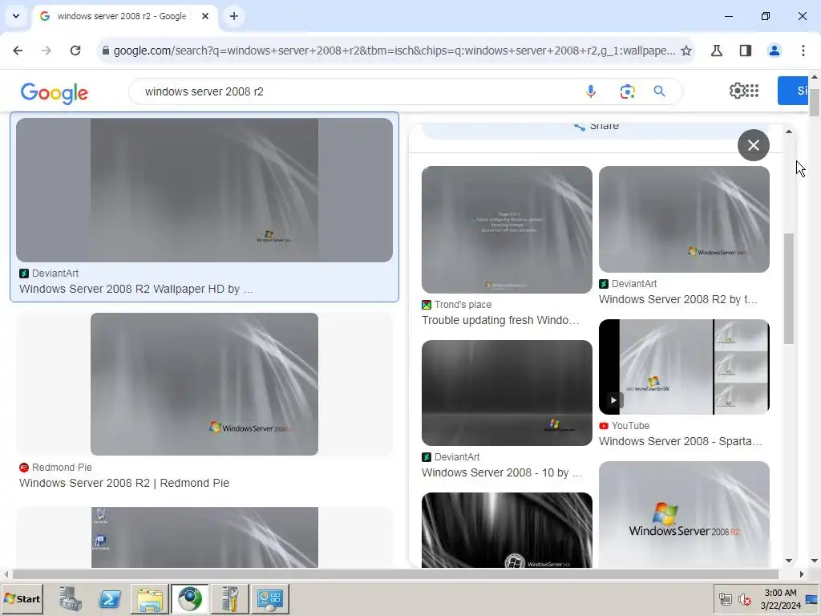Go back to the previous page

[18, 51]
